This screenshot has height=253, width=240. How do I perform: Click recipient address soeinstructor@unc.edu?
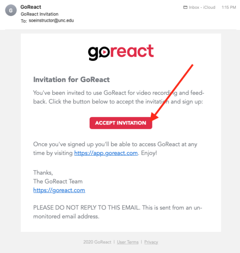click(51, 20)
